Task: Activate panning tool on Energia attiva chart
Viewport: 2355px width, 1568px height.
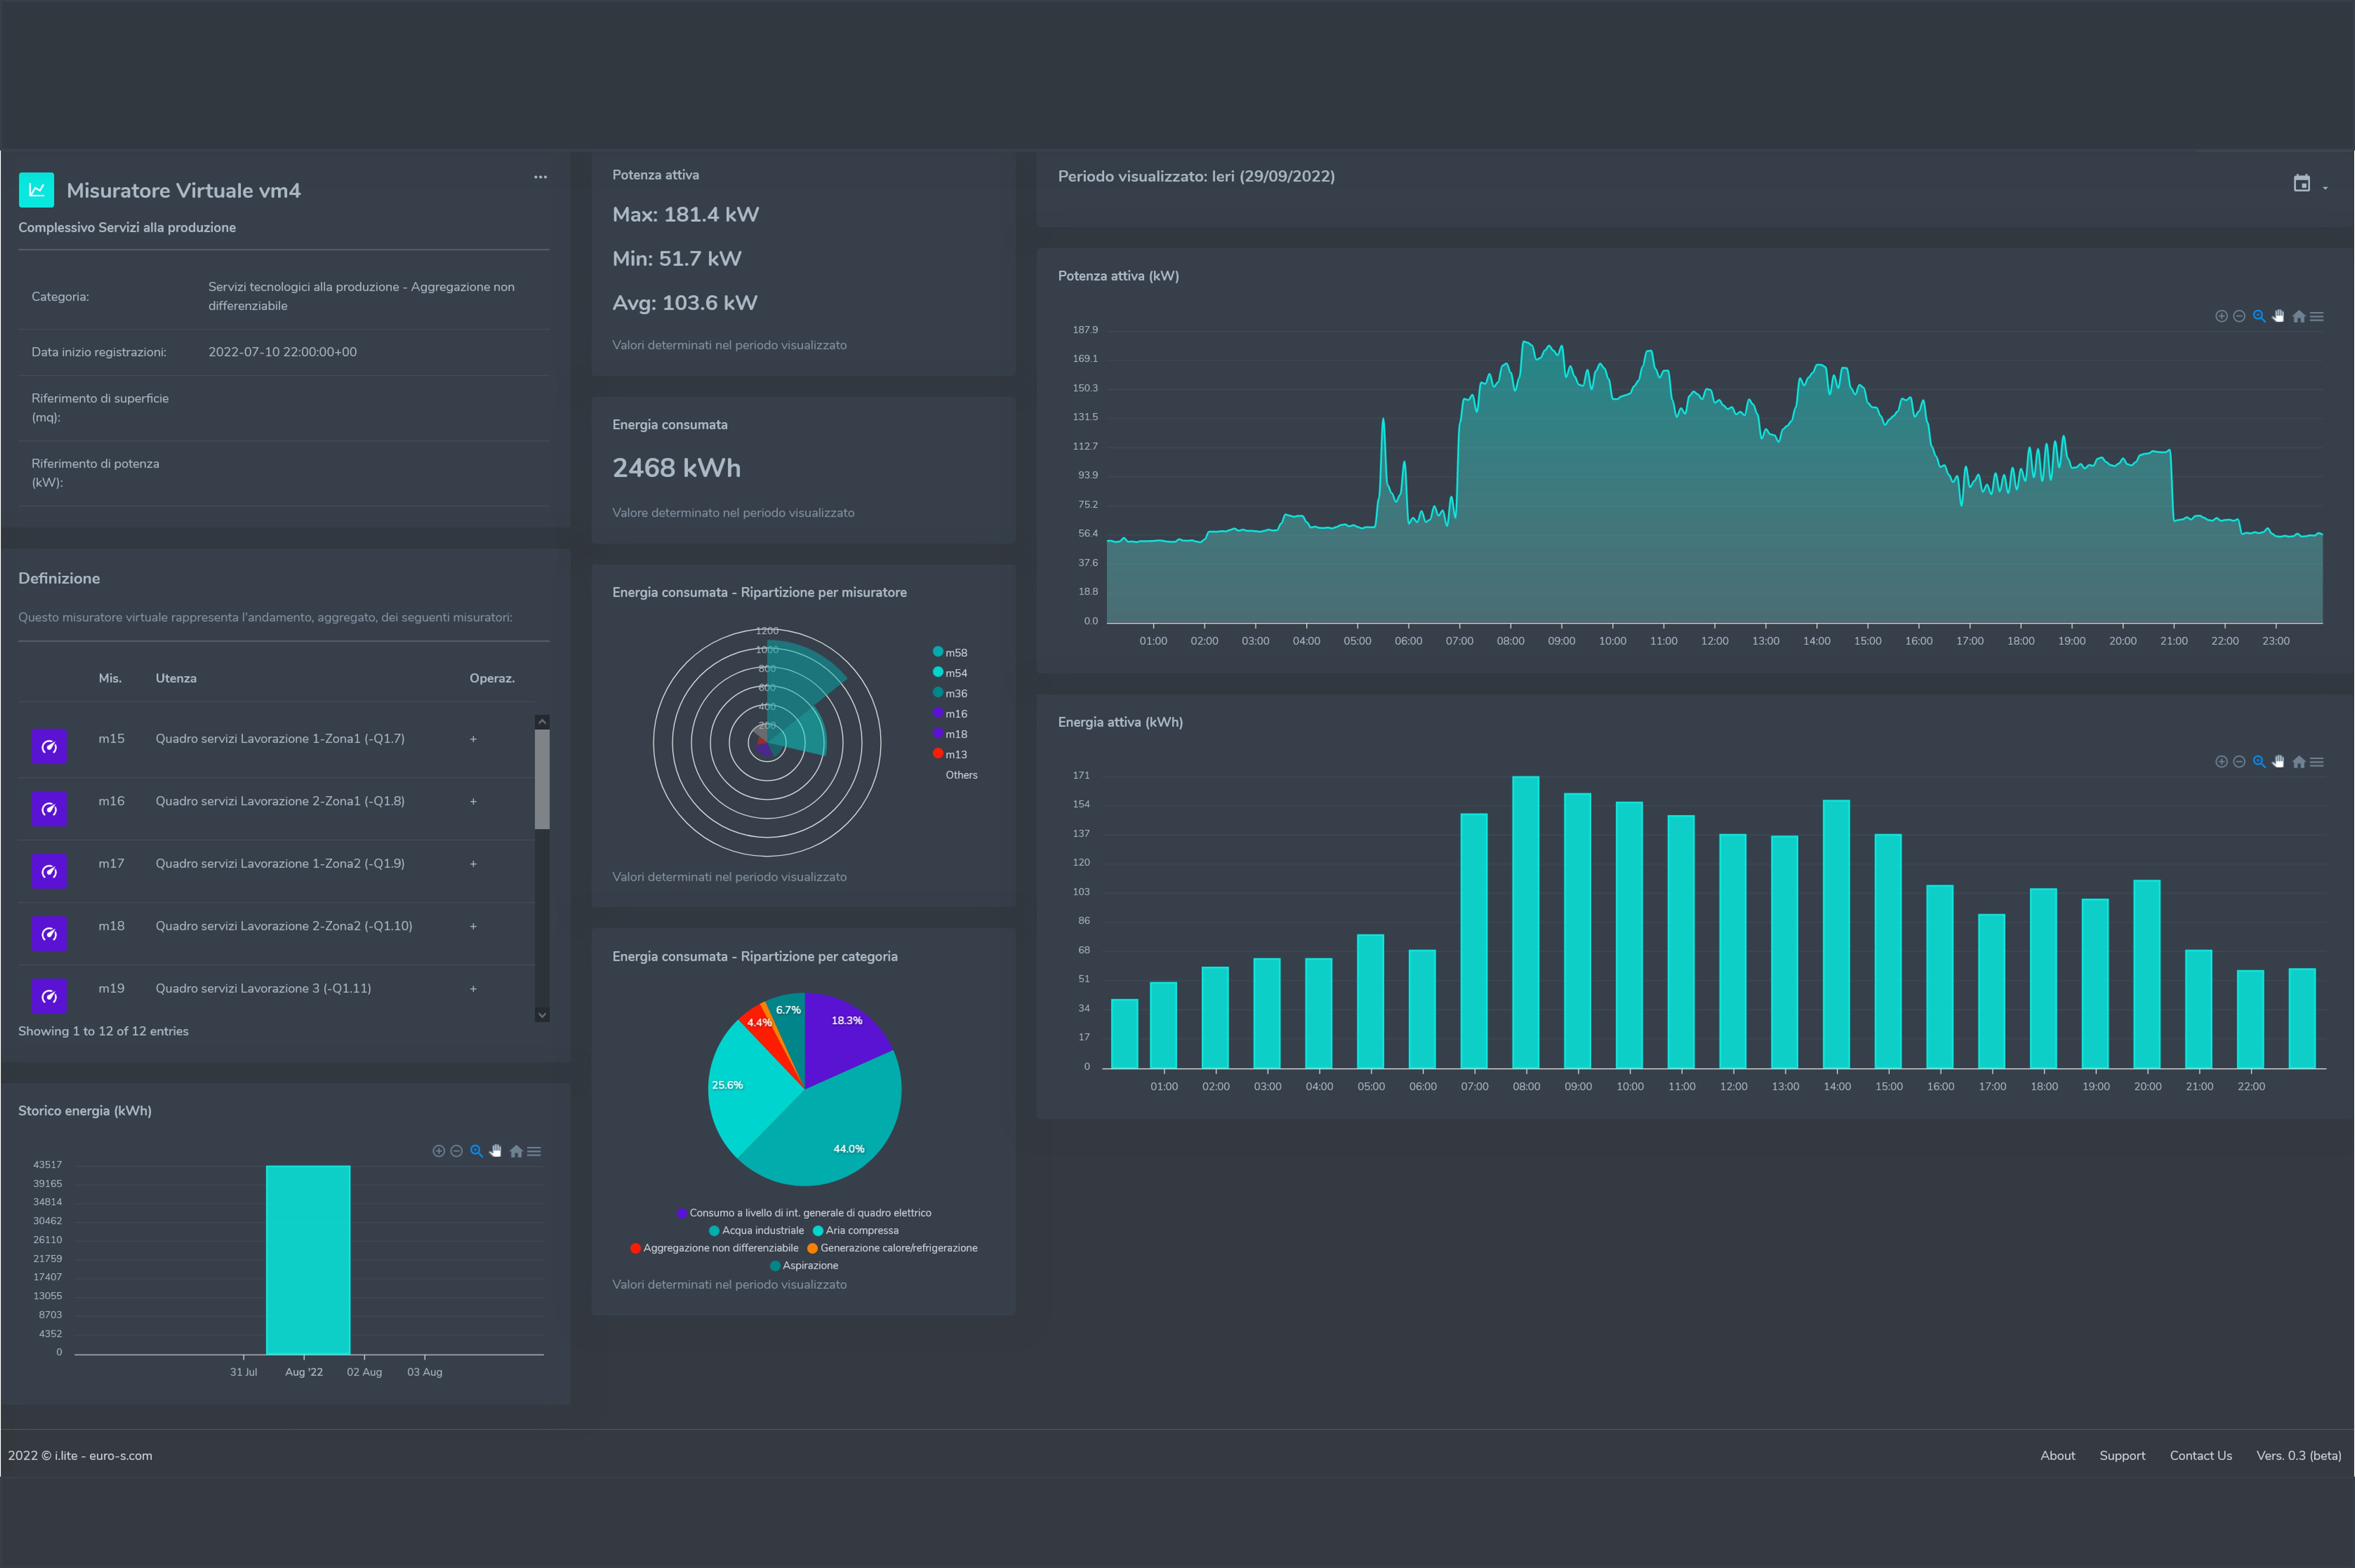Action: (x=2278, y=762)
